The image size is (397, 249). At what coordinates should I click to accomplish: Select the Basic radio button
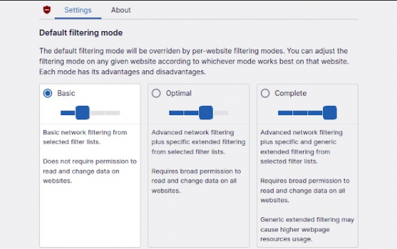pos(48,93)
